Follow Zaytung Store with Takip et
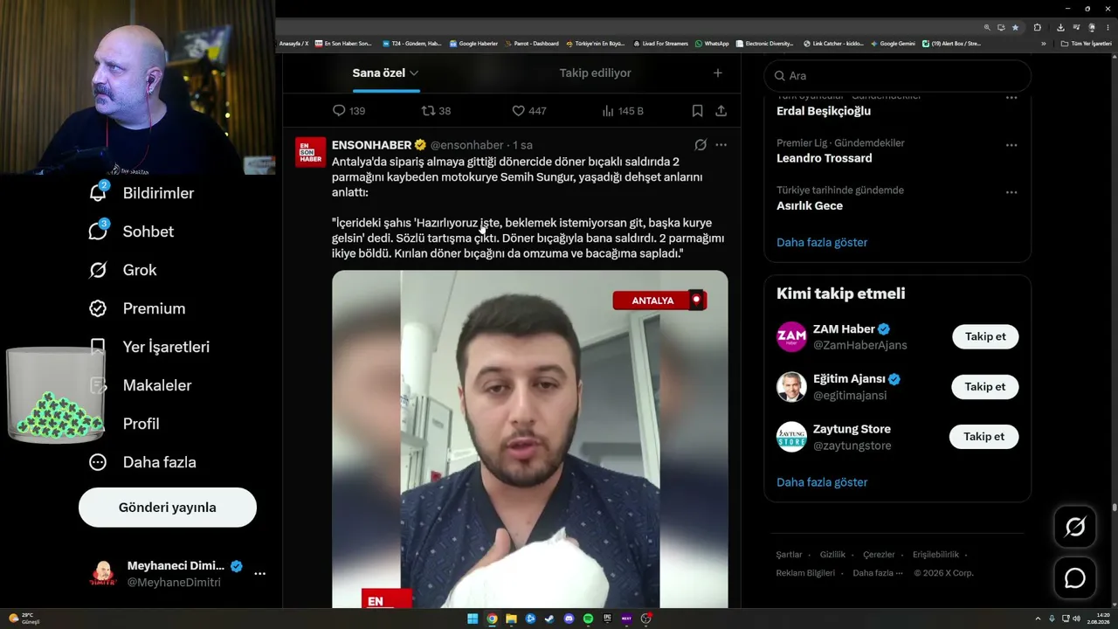 983,437
